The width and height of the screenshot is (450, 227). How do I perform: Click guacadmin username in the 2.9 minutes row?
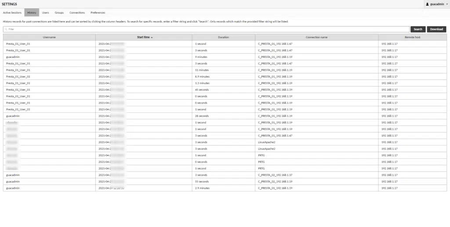coord(13,188)
